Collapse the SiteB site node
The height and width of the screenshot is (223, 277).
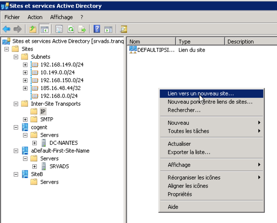pos(16,174)
